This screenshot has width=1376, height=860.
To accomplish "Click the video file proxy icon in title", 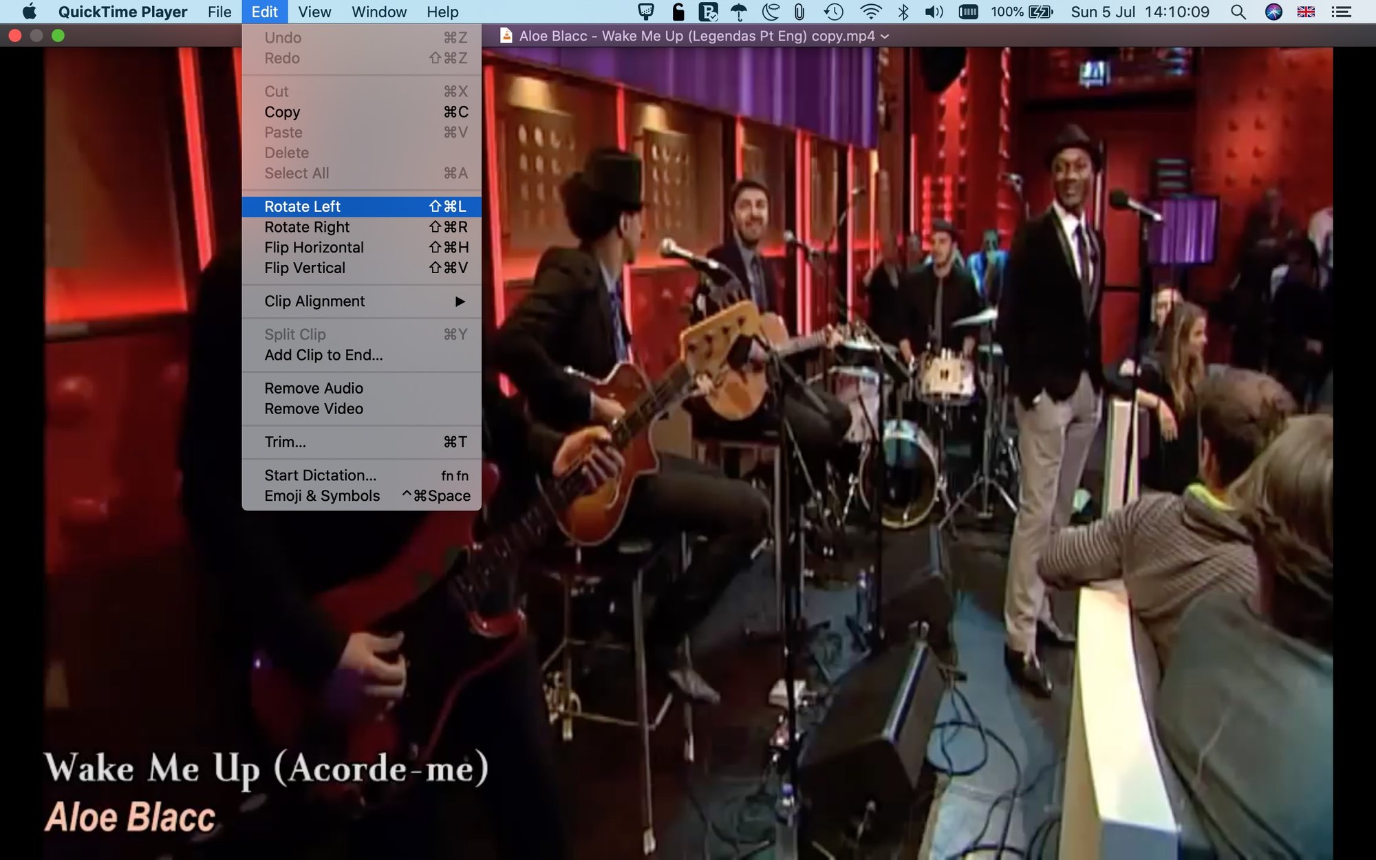I will point(506,36).
